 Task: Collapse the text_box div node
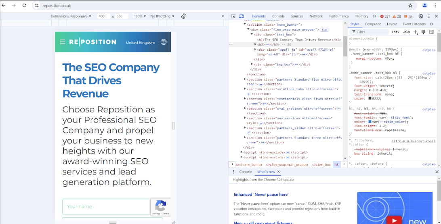pos(252,34)
